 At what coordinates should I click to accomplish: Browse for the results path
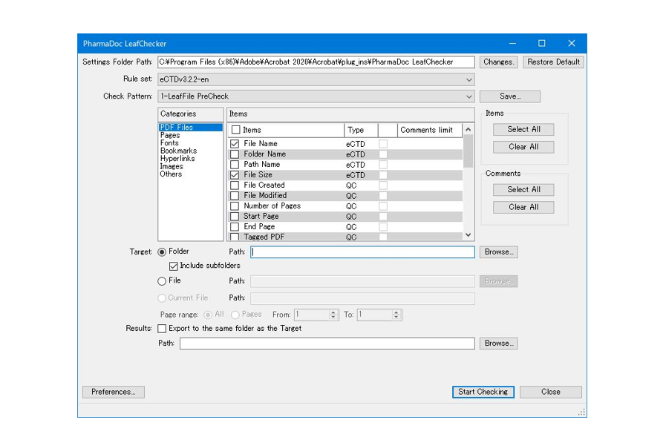pyautogui.click(x=499, y=344)
